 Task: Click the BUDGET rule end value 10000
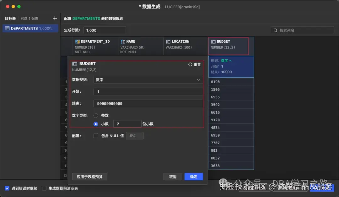tap(226, 72)
